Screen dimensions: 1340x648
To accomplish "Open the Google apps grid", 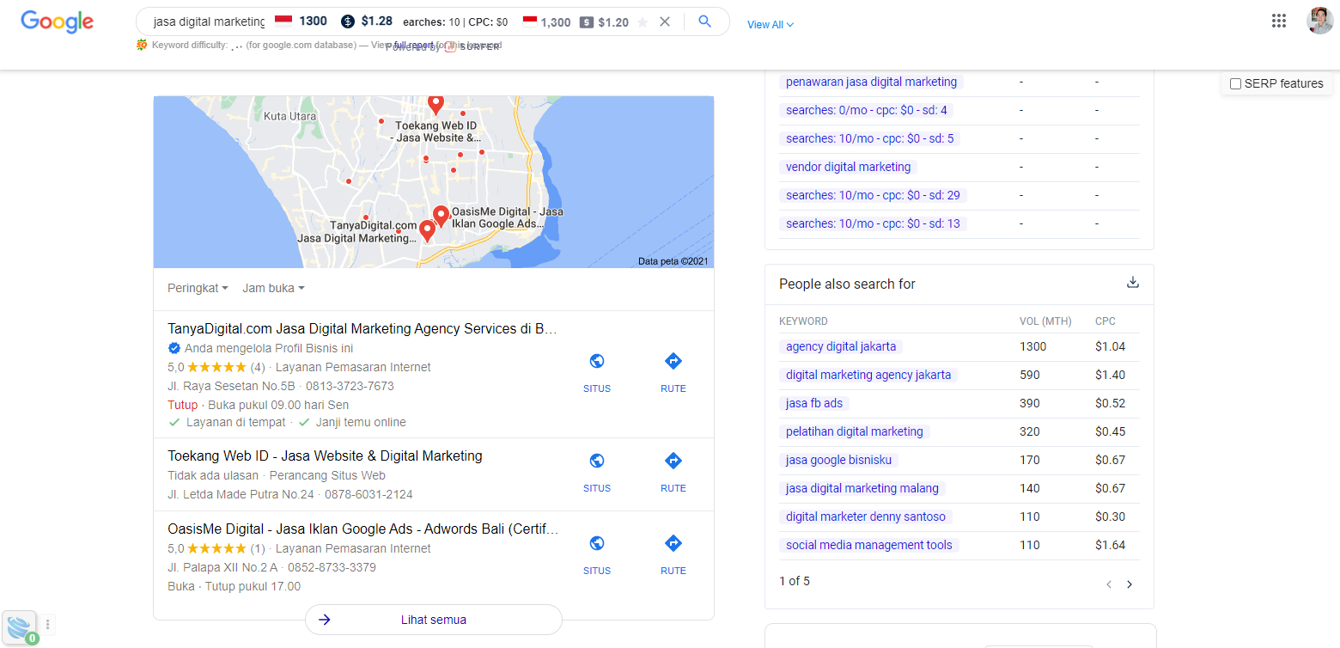I will coord(1279,21).
